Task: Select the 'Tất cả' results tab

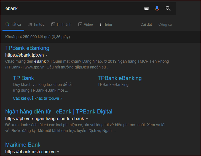Action: point(14,24)
